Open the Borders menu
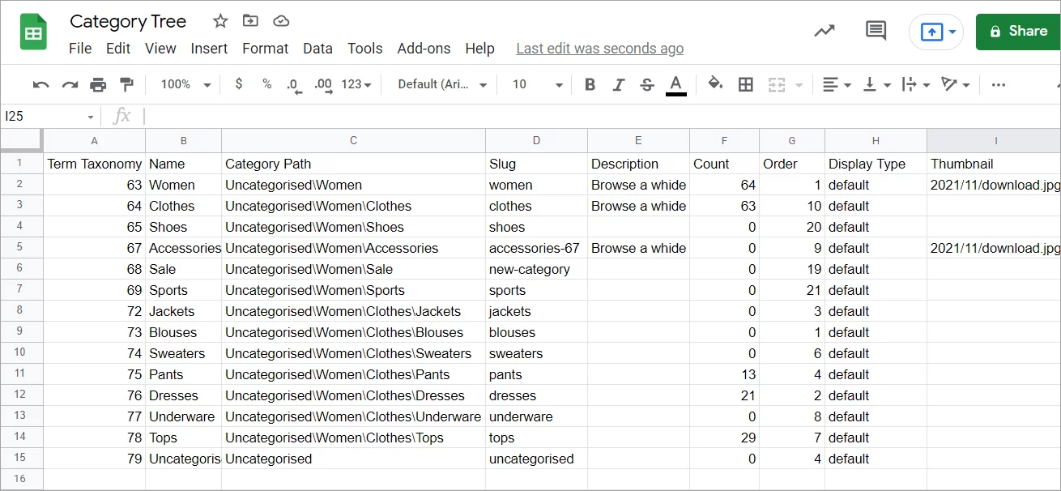Viewport: 1061px width, 491px height. (x=745, y=84)
